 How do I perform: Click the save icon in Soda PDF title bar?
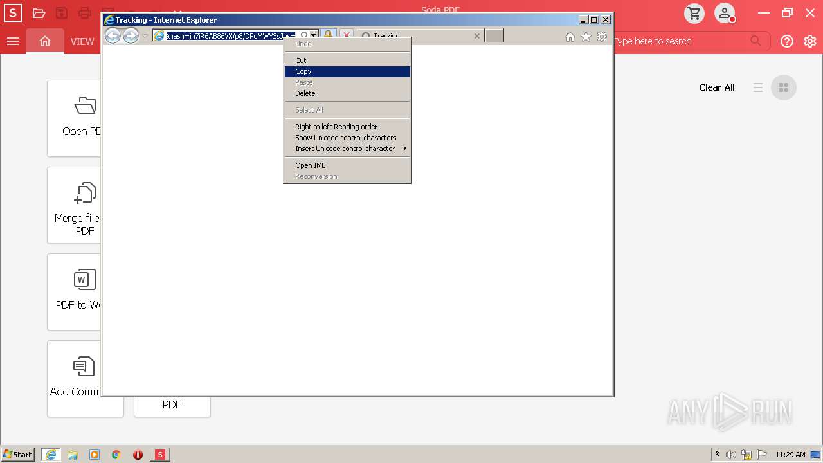point(61,13)
